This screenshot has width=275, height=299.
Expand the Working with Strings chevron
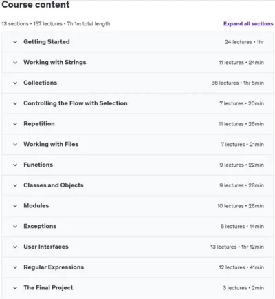pos(15,63)
